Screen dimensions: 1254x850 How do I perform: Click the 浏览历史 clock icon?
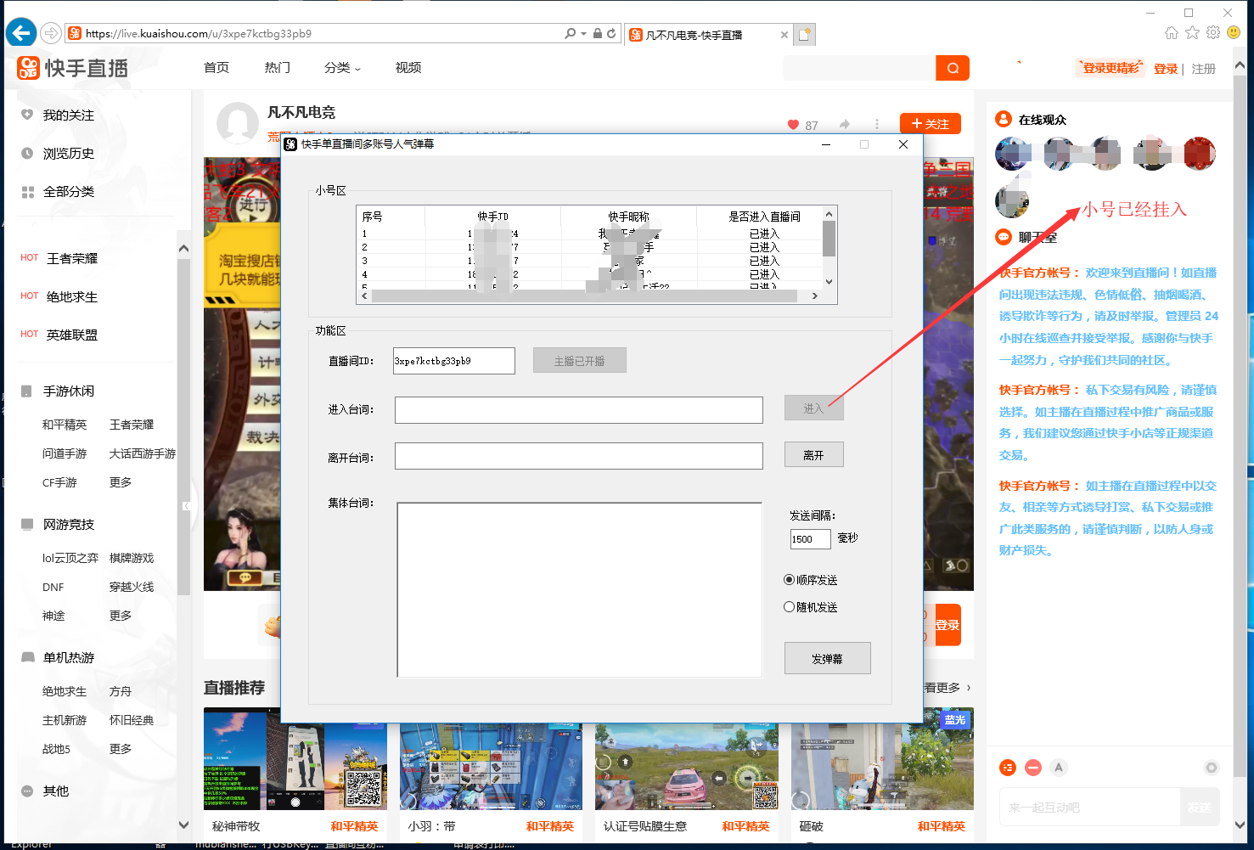click(27, 153)
